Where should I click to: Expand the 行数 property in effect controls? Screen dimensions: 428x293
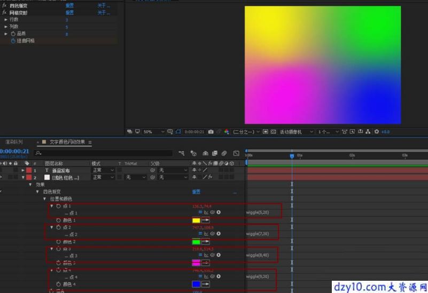[6, 20]
